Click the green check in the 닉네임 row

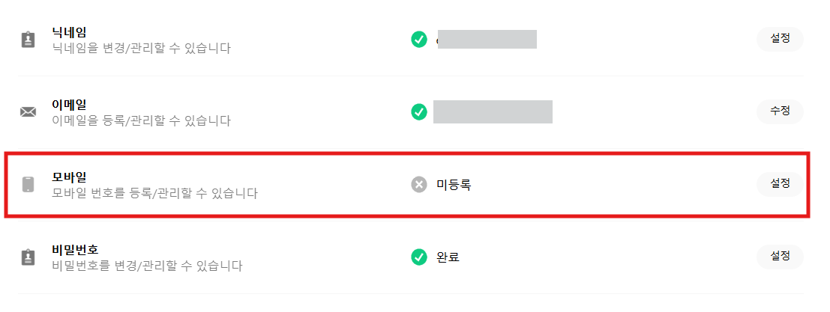pos(419,39)
